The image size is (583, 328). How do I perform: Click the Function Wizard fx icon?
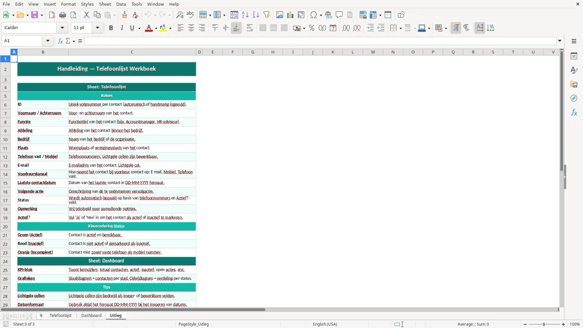60,41
